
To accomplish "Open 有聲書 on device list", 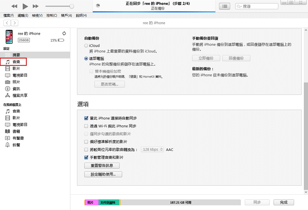I will (35, 138).
